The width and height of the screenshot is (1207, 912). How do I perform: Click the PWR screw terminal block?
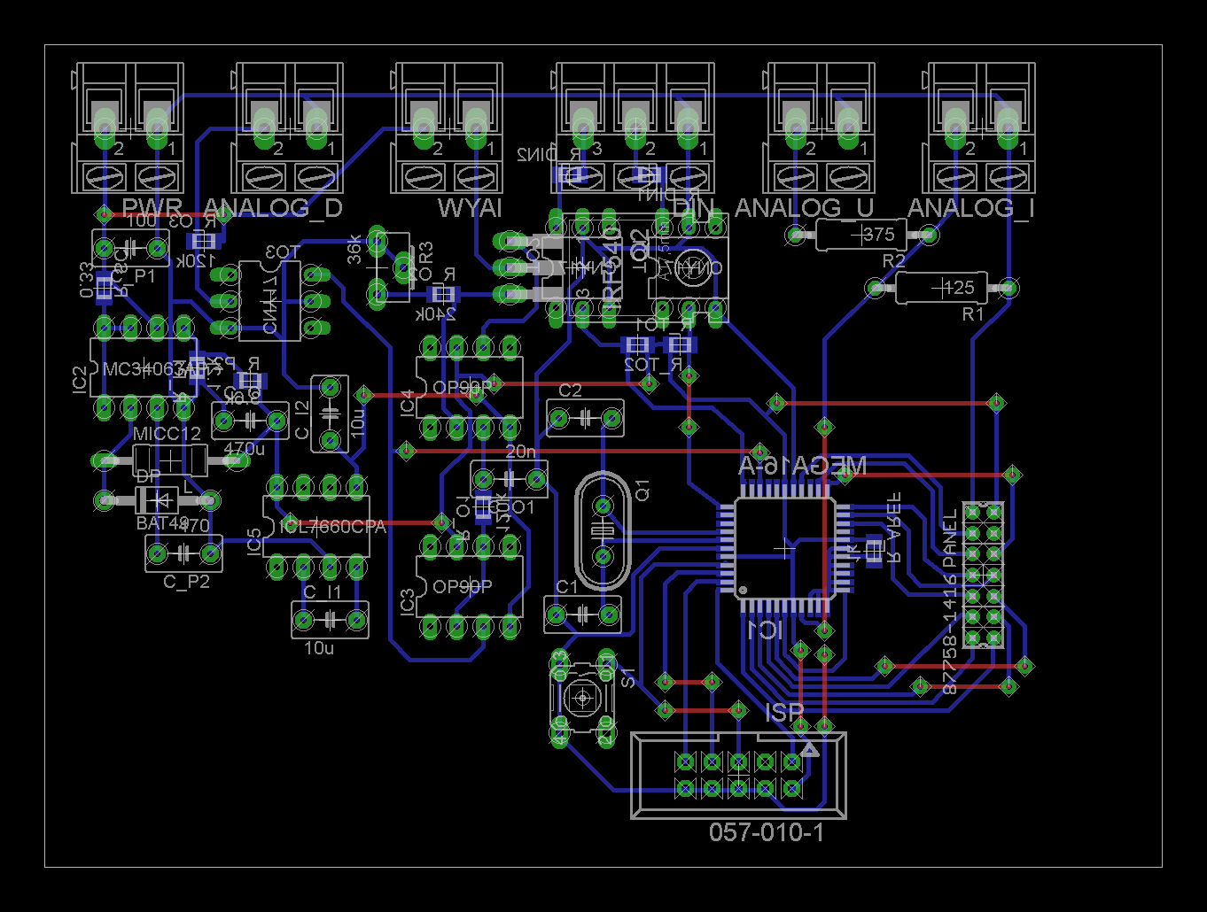coord(129,128)
